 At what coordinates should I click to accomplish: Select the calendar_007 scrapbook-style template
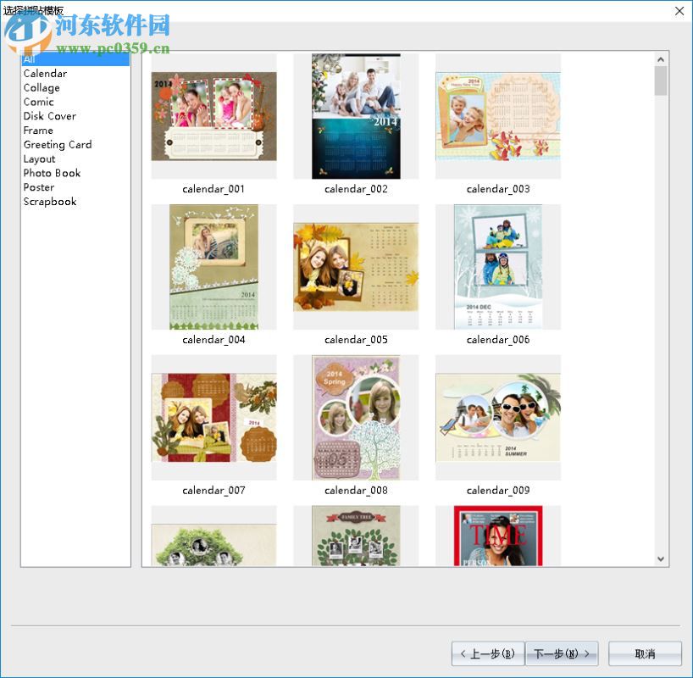pyautogui.click(x=213, y=417)
